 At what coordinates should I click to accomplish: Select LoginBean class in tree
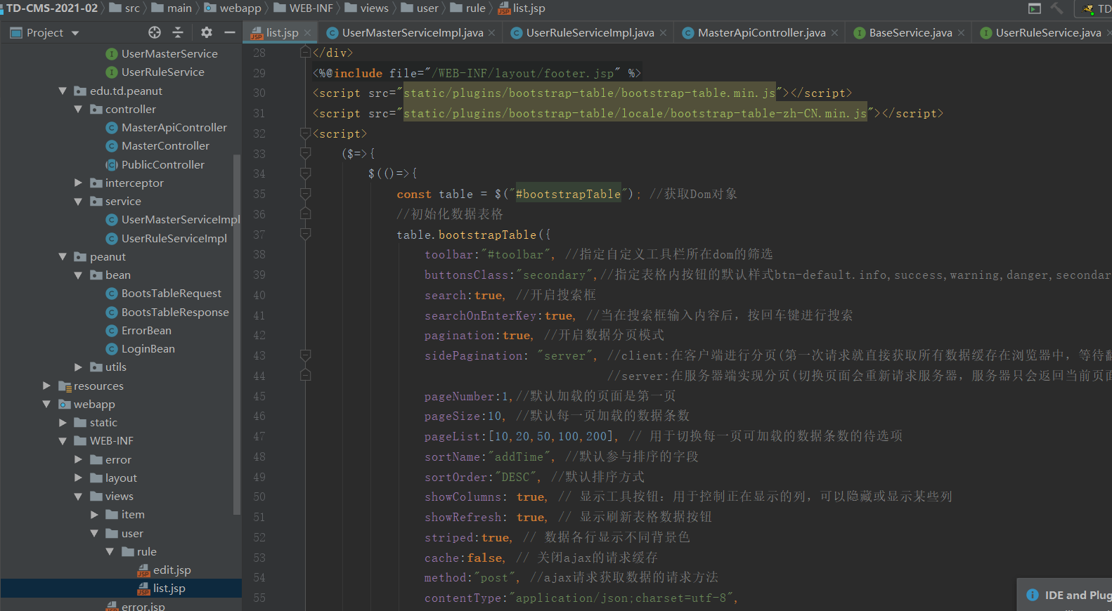148,348
